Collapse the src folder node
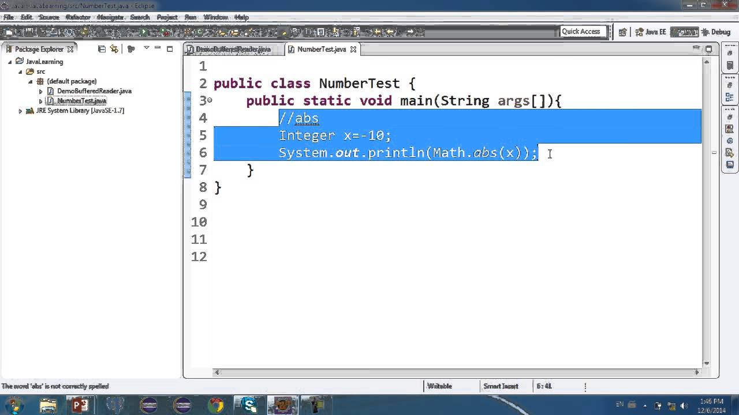This screenshot has width=739, height=415. (20, 71)
